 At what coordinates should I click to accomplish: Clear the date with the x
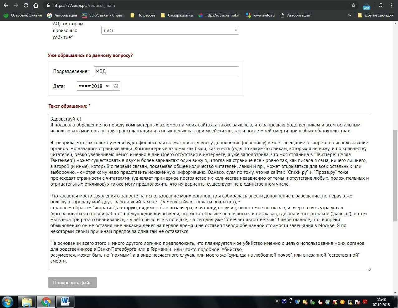coord(107,86)
